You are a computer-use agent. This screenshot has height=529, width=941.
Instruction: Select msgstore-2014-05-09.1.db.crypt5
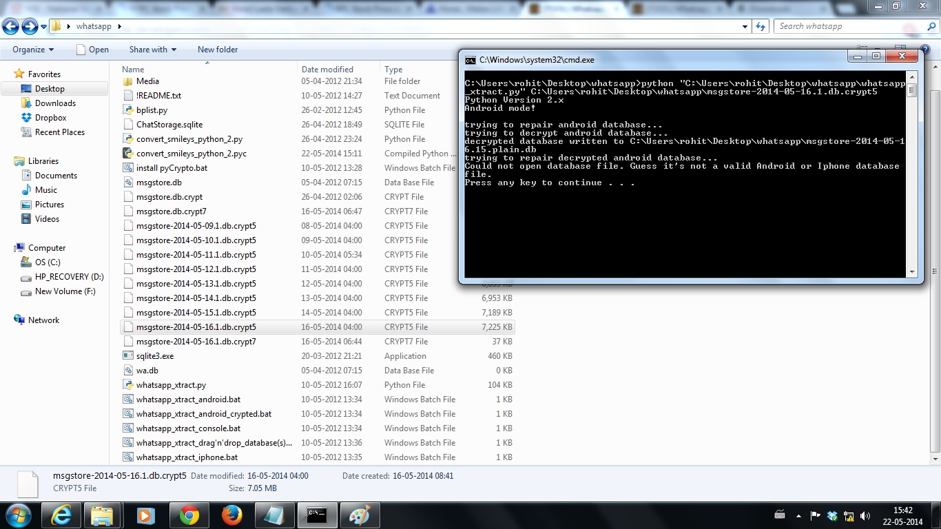pos(196,226)
